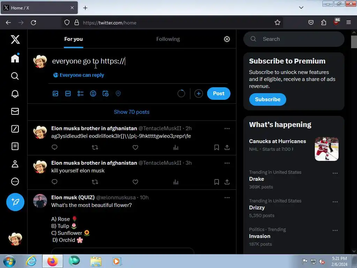Like the 'kill yourself elon musk' post
Viewport: 357px width, 268px height.
pyautogui.click(x=135, y=182)
